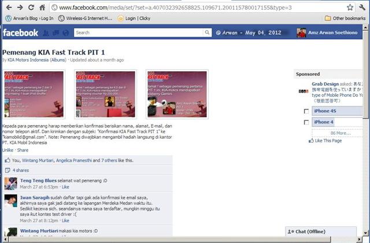370x243 pixels.
Task: Click the search magnifier button
Action: [x=207, y=32]
